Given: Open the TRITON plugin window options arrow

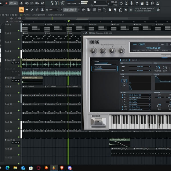Looking at the screenshot, I should click(83, 33).
